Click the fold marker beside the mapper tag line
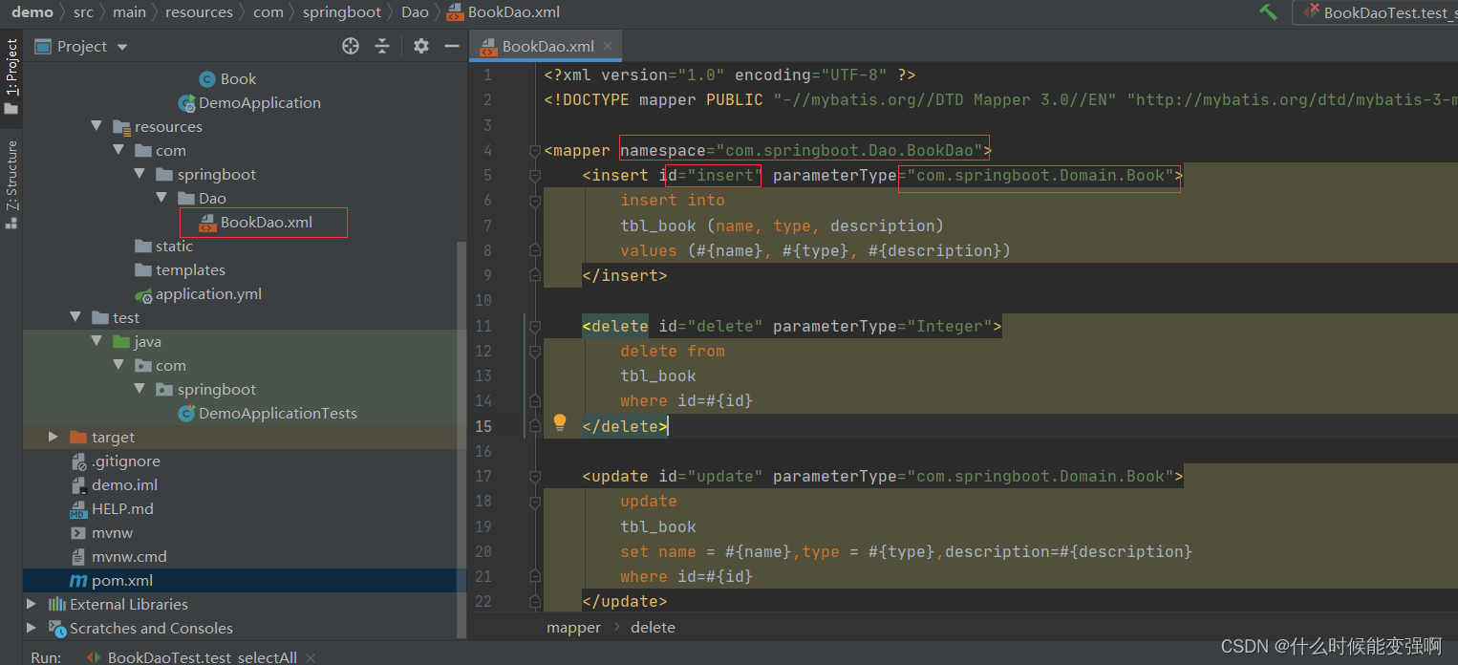This screenshot has height=665, width=1458. point(534,150)
